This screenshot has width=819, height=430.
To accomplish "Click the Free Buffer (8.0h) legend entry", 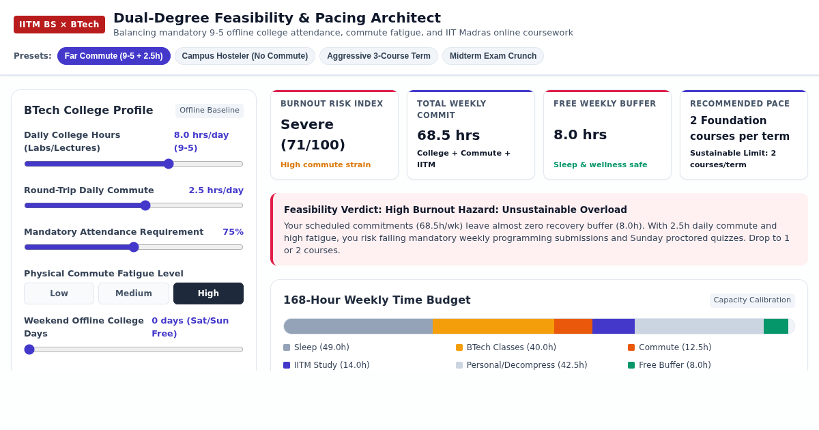I will click(670, 365).
